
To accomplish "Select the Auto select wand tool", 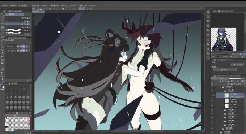I will 3,30.
